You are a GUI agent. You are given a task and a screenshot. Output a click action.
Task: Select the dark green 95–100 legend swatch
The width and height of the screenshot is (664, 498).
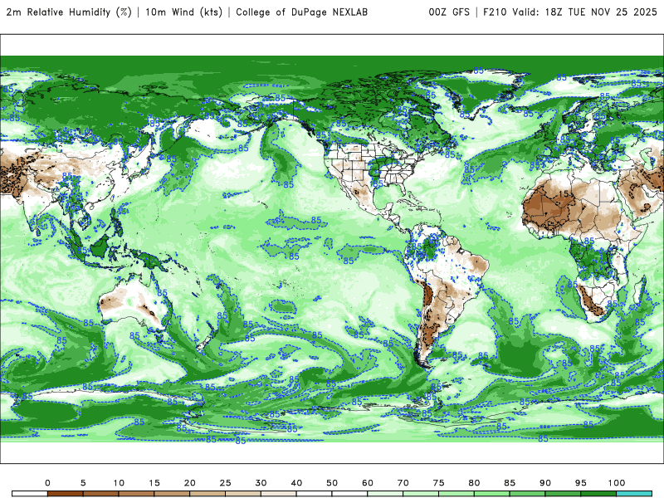pos(598,494)
